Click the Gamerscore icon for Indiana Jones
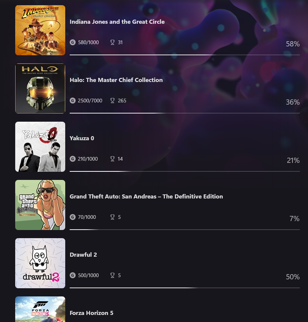This screenshot has height=322, width=308. [72, 42]
